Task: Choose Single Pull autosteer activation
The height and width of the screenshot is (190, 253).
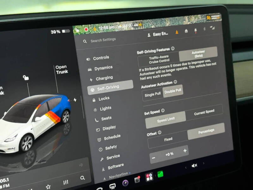Action: pos(153,95)
